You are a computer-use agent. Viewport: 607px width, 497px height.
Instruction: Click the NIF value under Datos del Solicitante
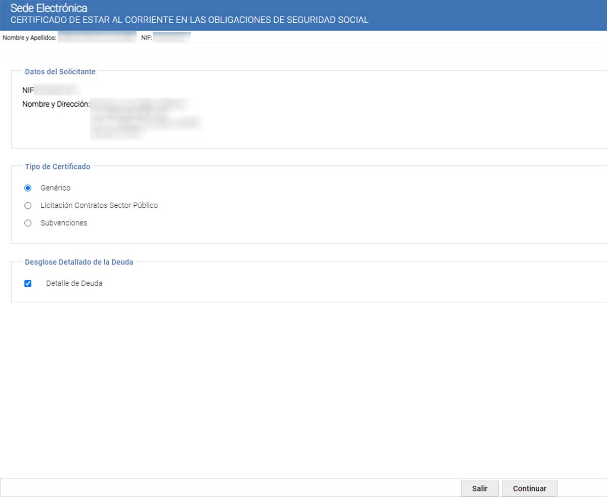57,90
